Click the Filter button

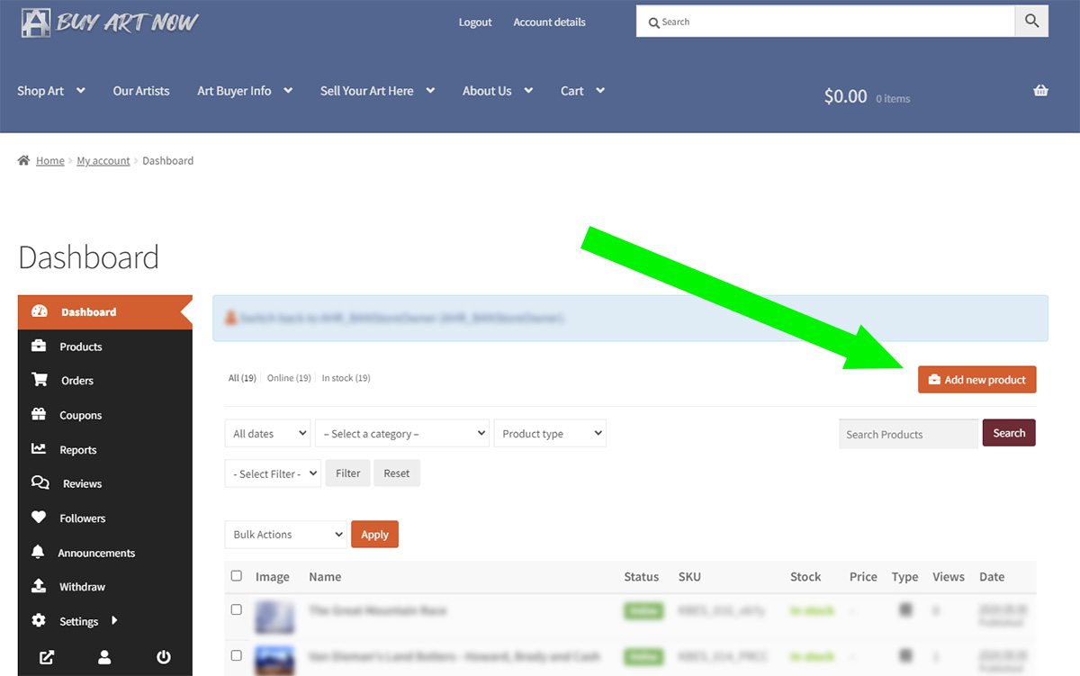tap(347, 473)
